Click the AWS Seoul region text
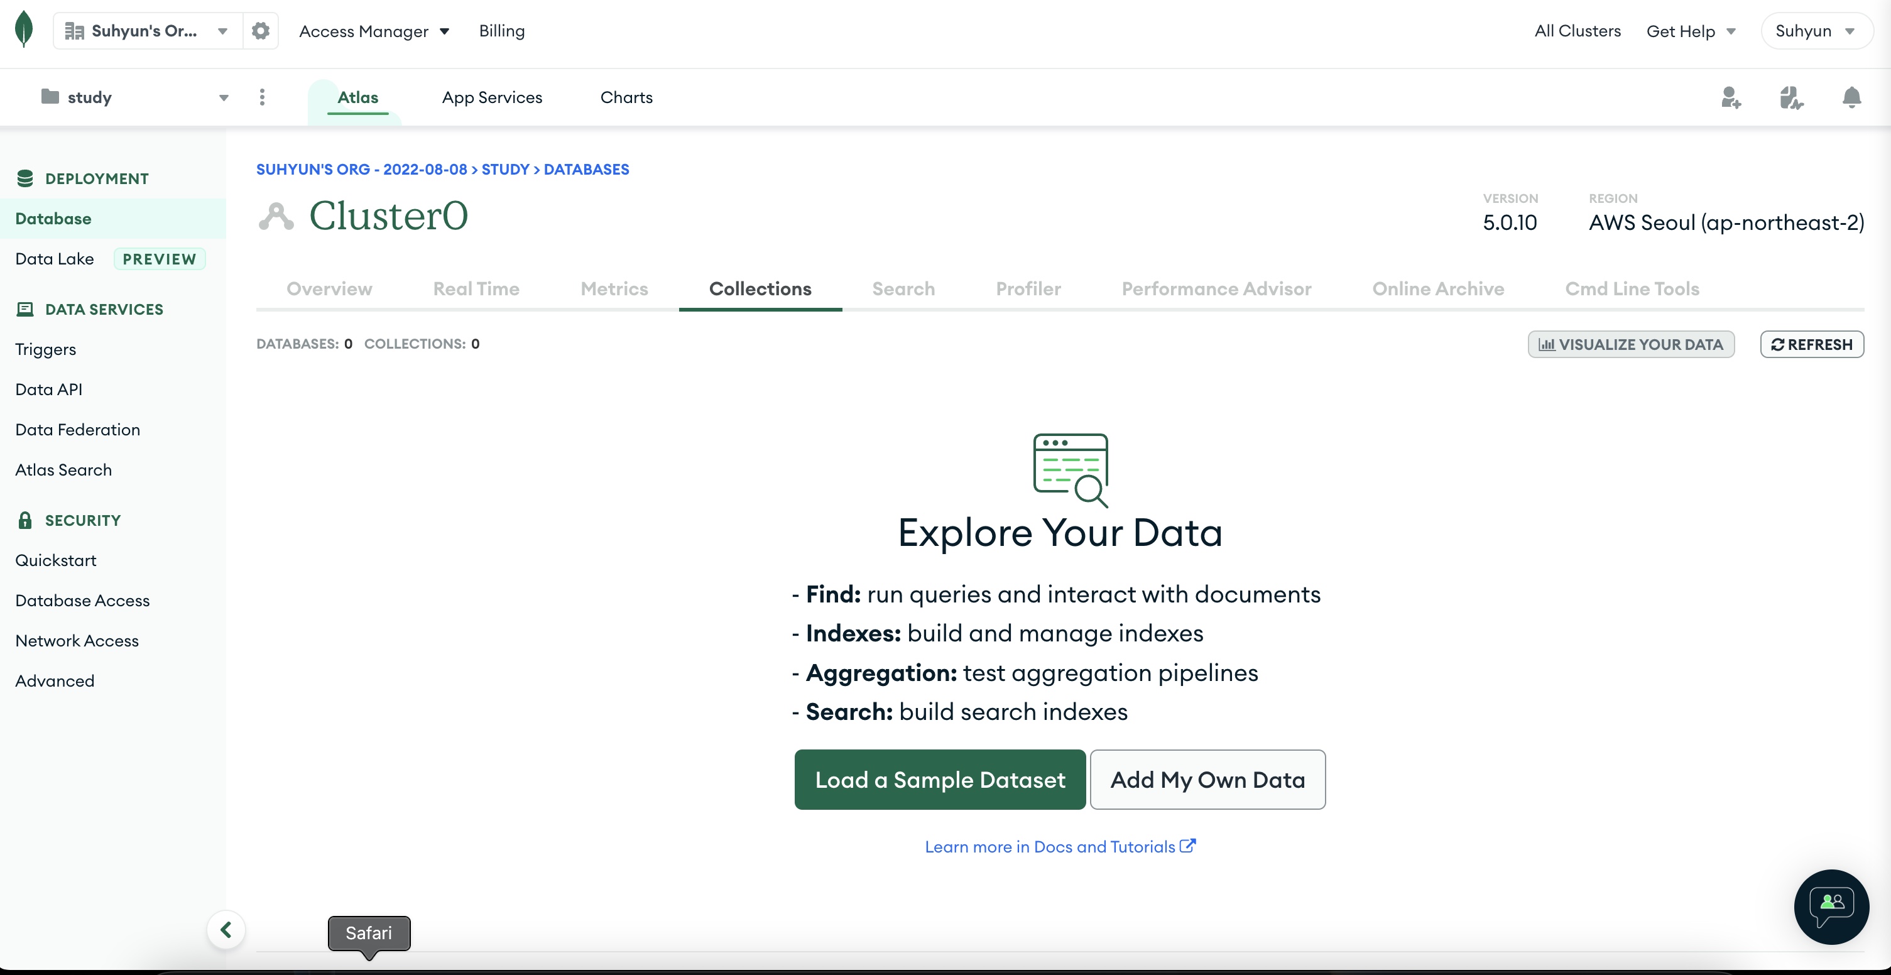This screenshot has width=1891, height=975. (1726, 222)
